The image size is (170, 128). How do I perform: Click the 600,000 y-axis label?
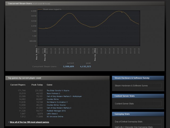(33, 41)
